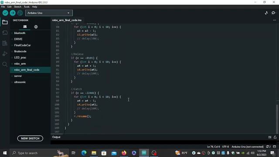This screenshot has height=157, width=279.
Task: Click the Upload arrow button
Action: pyautogui.click(x=13, y=13)
